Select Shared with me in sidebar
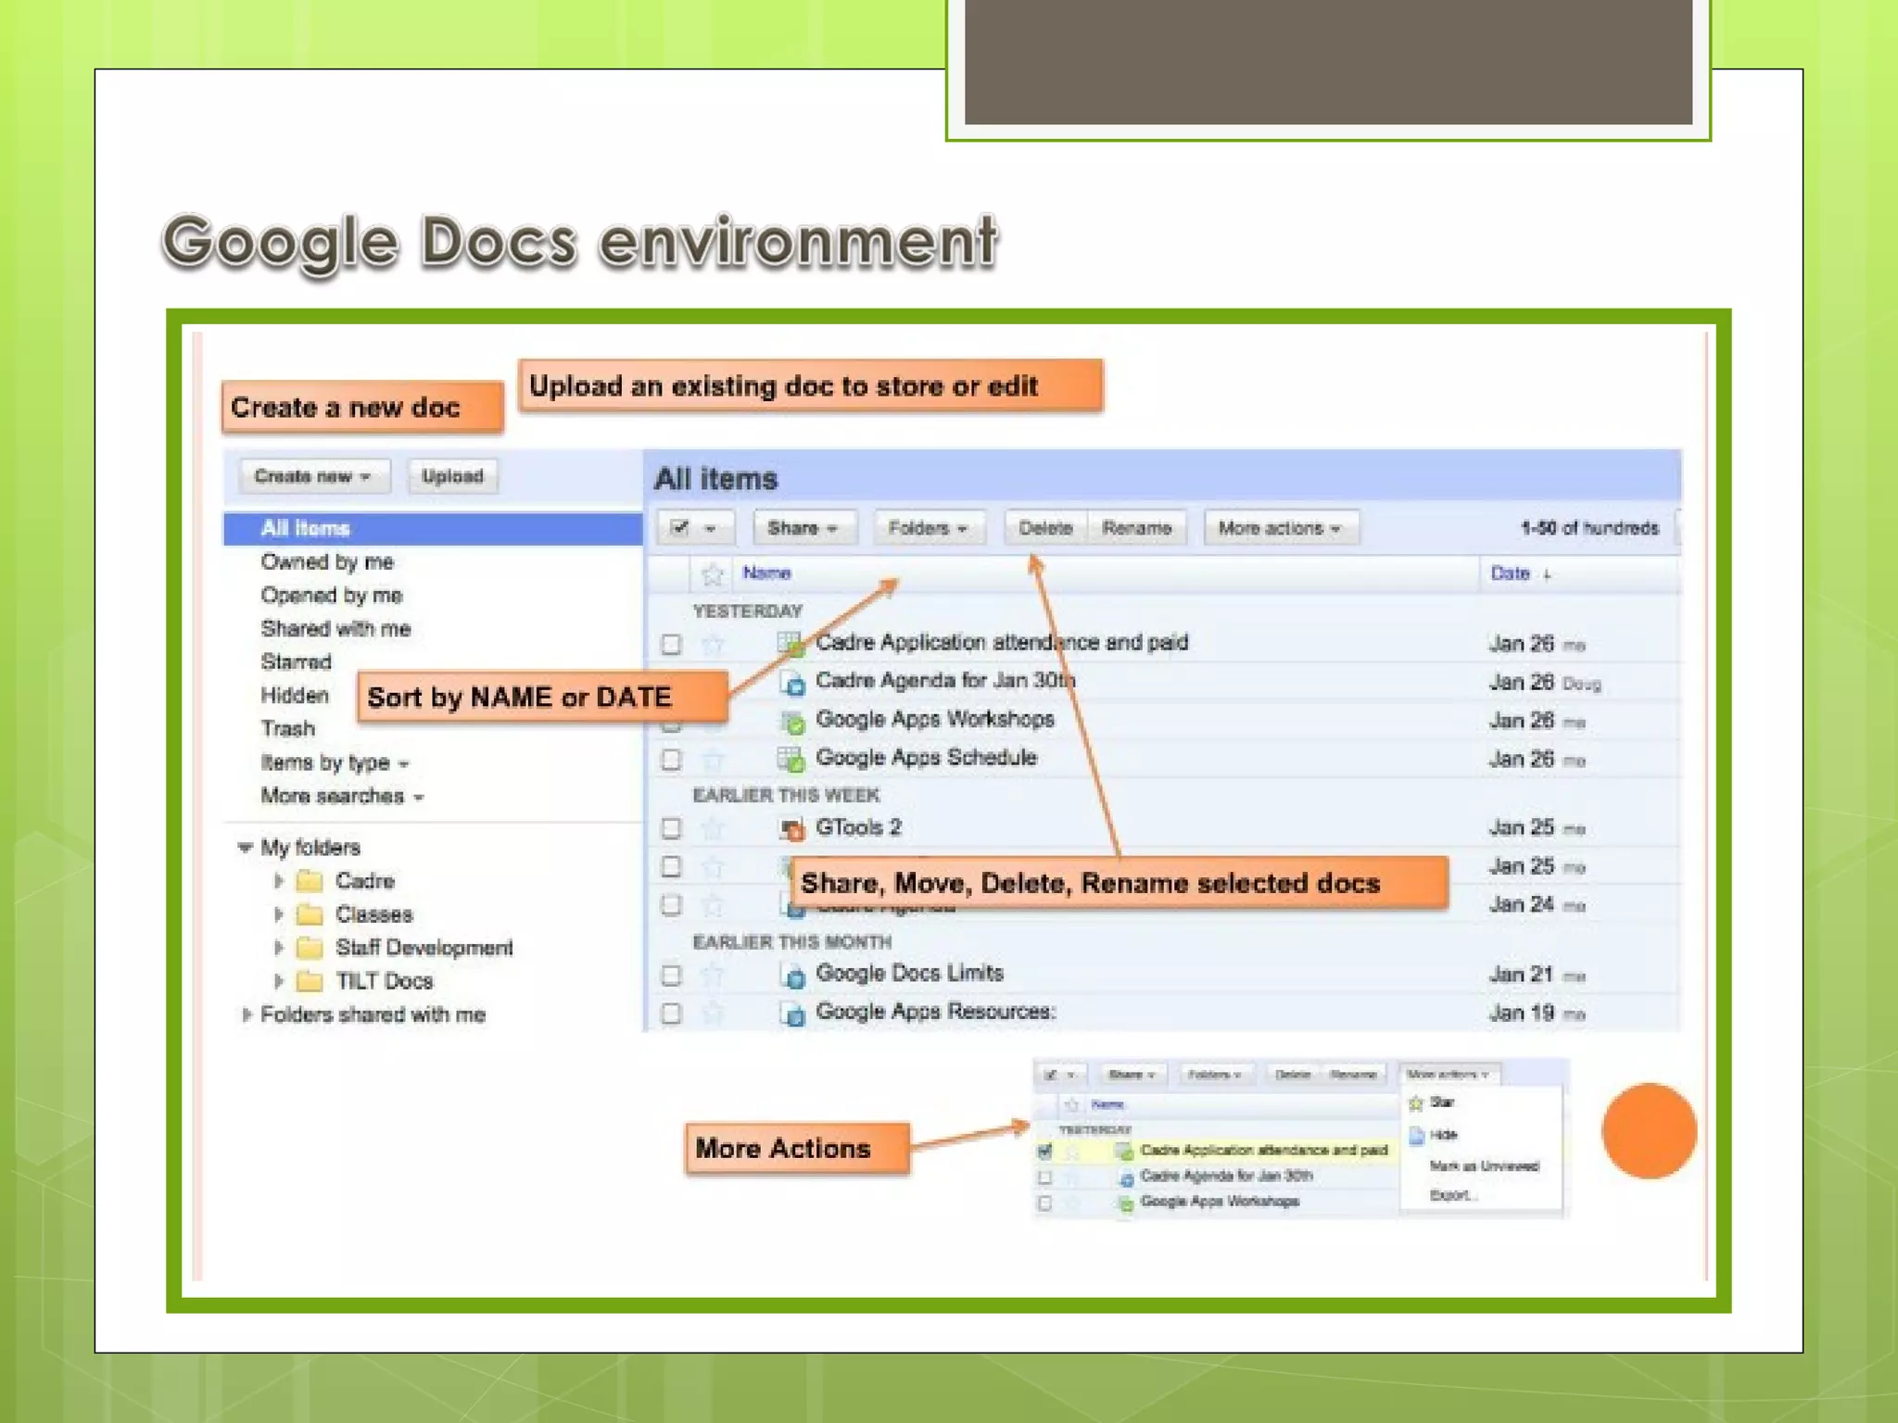1898x1423 pixels. [335, 629]
